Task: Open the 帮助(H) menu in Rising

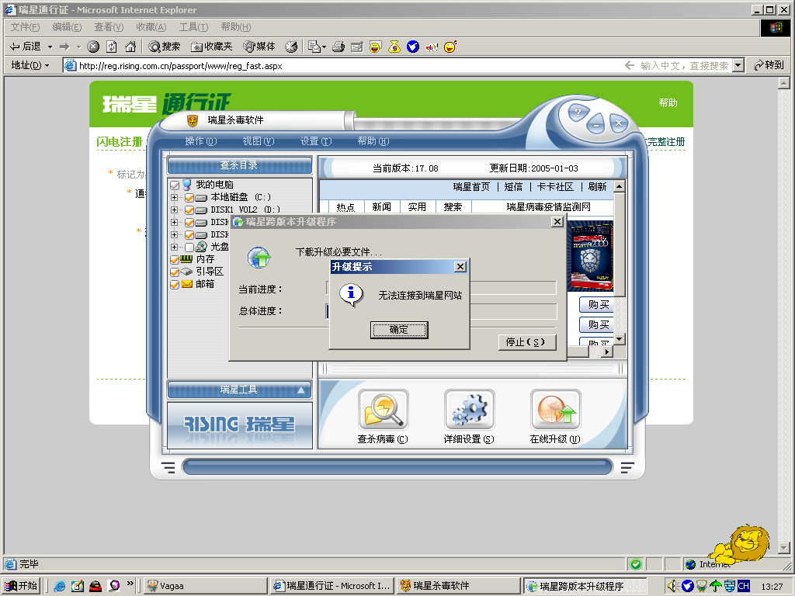Action: 373,141
